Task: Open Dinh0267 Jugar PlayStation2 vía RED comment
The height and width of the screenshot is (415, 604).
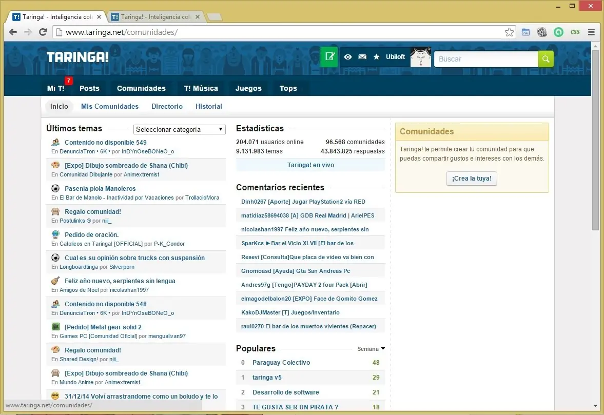Action: tap(303, 201)
